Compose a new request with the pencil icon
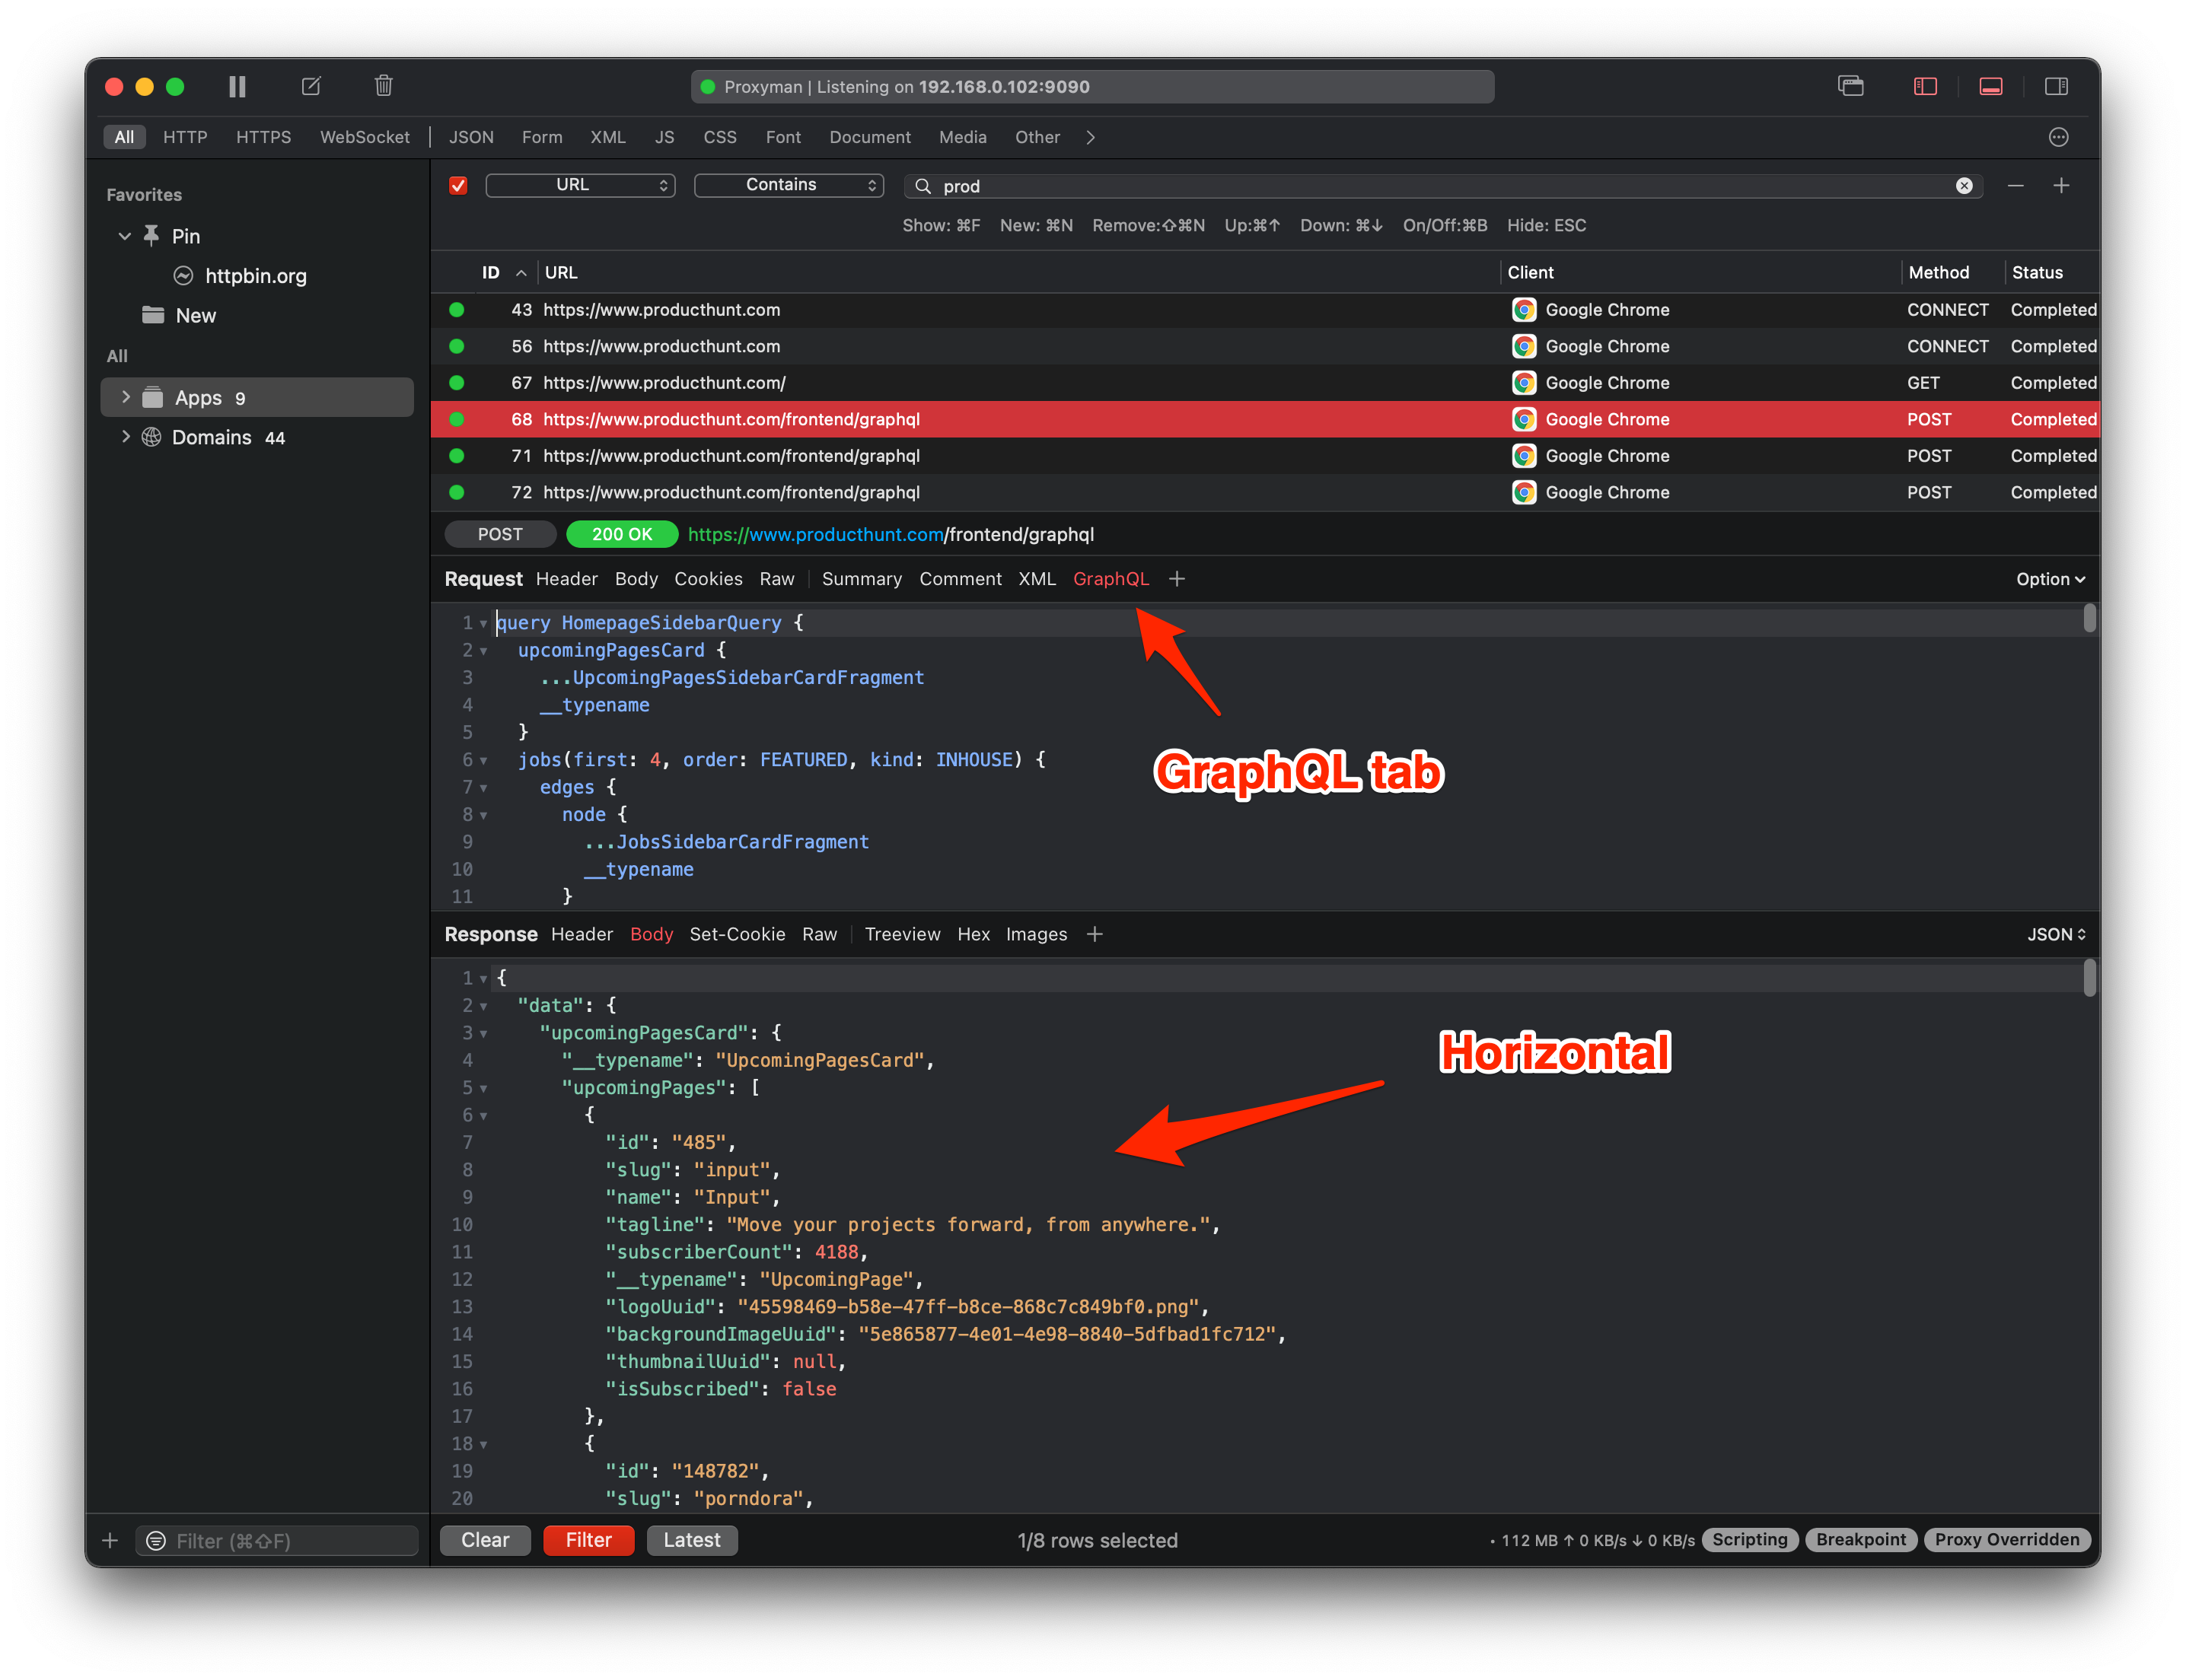The width and height of the screenshot is (2186, 1680). [310, 86]
